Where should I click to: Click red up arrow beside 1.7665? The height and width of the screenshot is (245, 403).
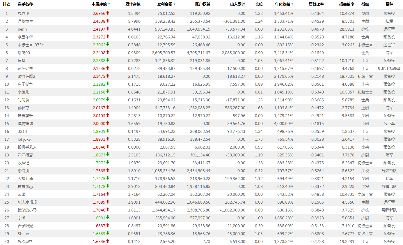(108, 170)
